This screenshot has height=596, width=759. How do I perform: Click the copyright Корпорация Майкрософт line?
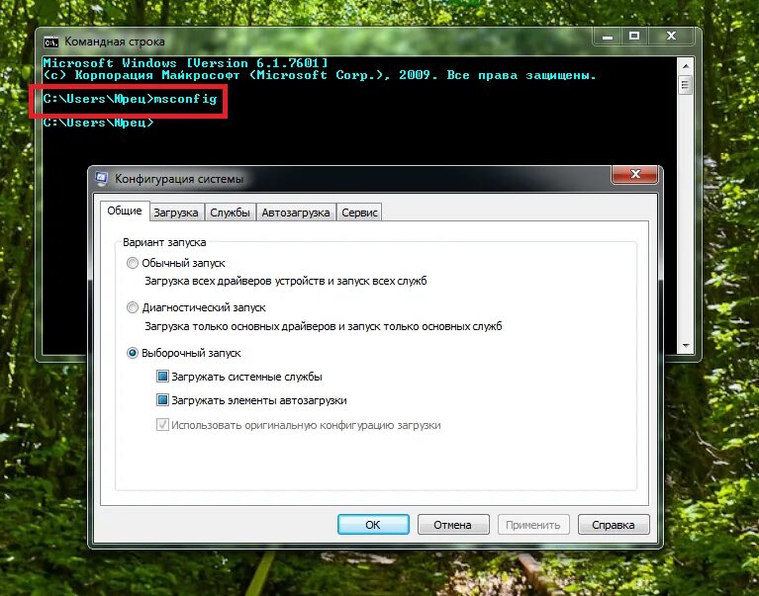coord(320,75)
